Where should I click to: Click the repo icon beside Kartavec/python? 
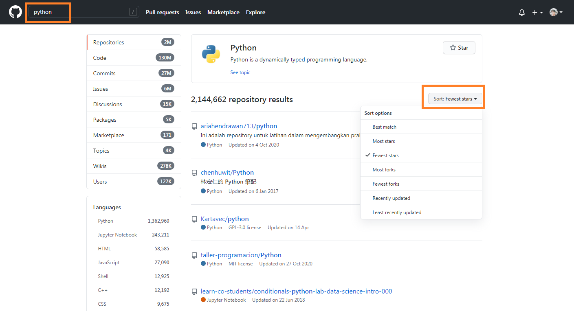pos(194,219)
